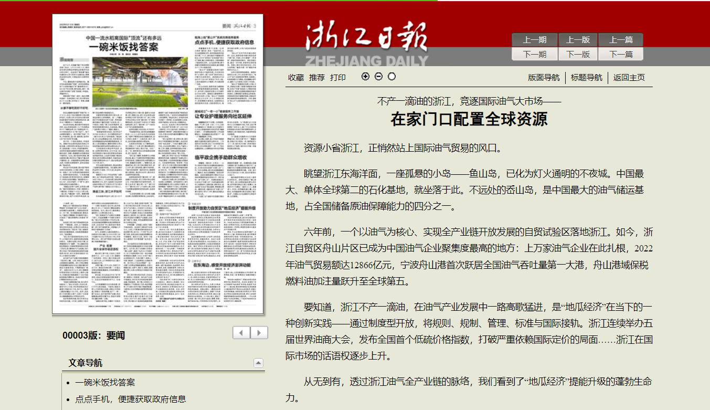Click paragraph starting 要知道，浙江不产一滴油

(469, 332)
